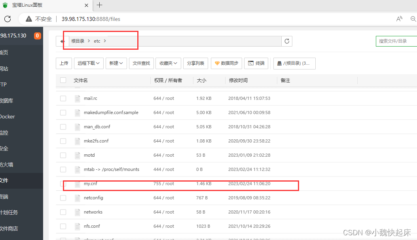Expand the chevron after etc in path
The width and height of the screenshot is (417, 240).
point(105,41)
